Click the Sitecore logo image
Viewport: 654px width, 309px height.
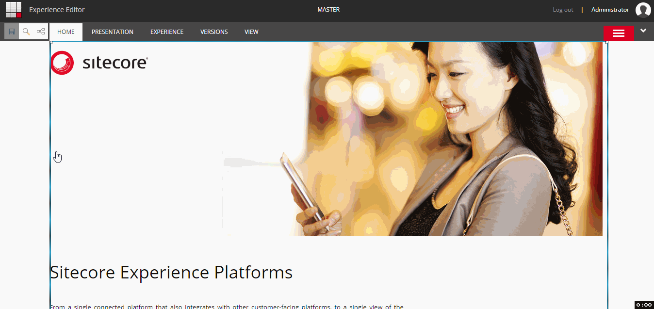pos(99,63)
